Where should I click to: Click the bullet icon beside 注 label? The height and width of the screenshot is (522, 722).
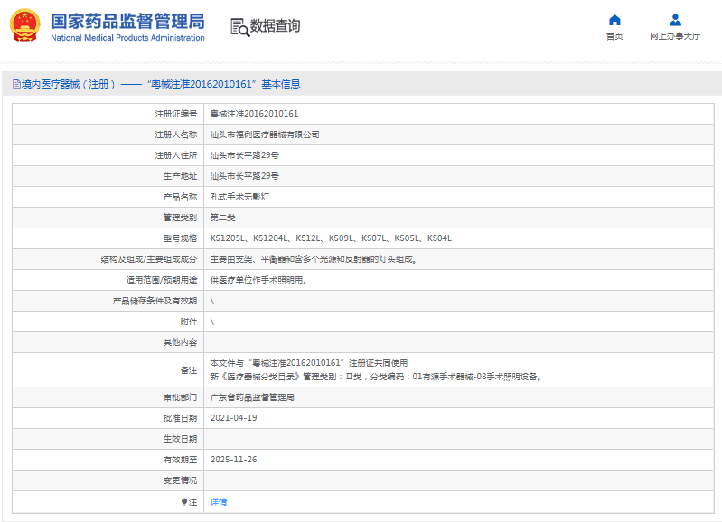tap(184, 501)
